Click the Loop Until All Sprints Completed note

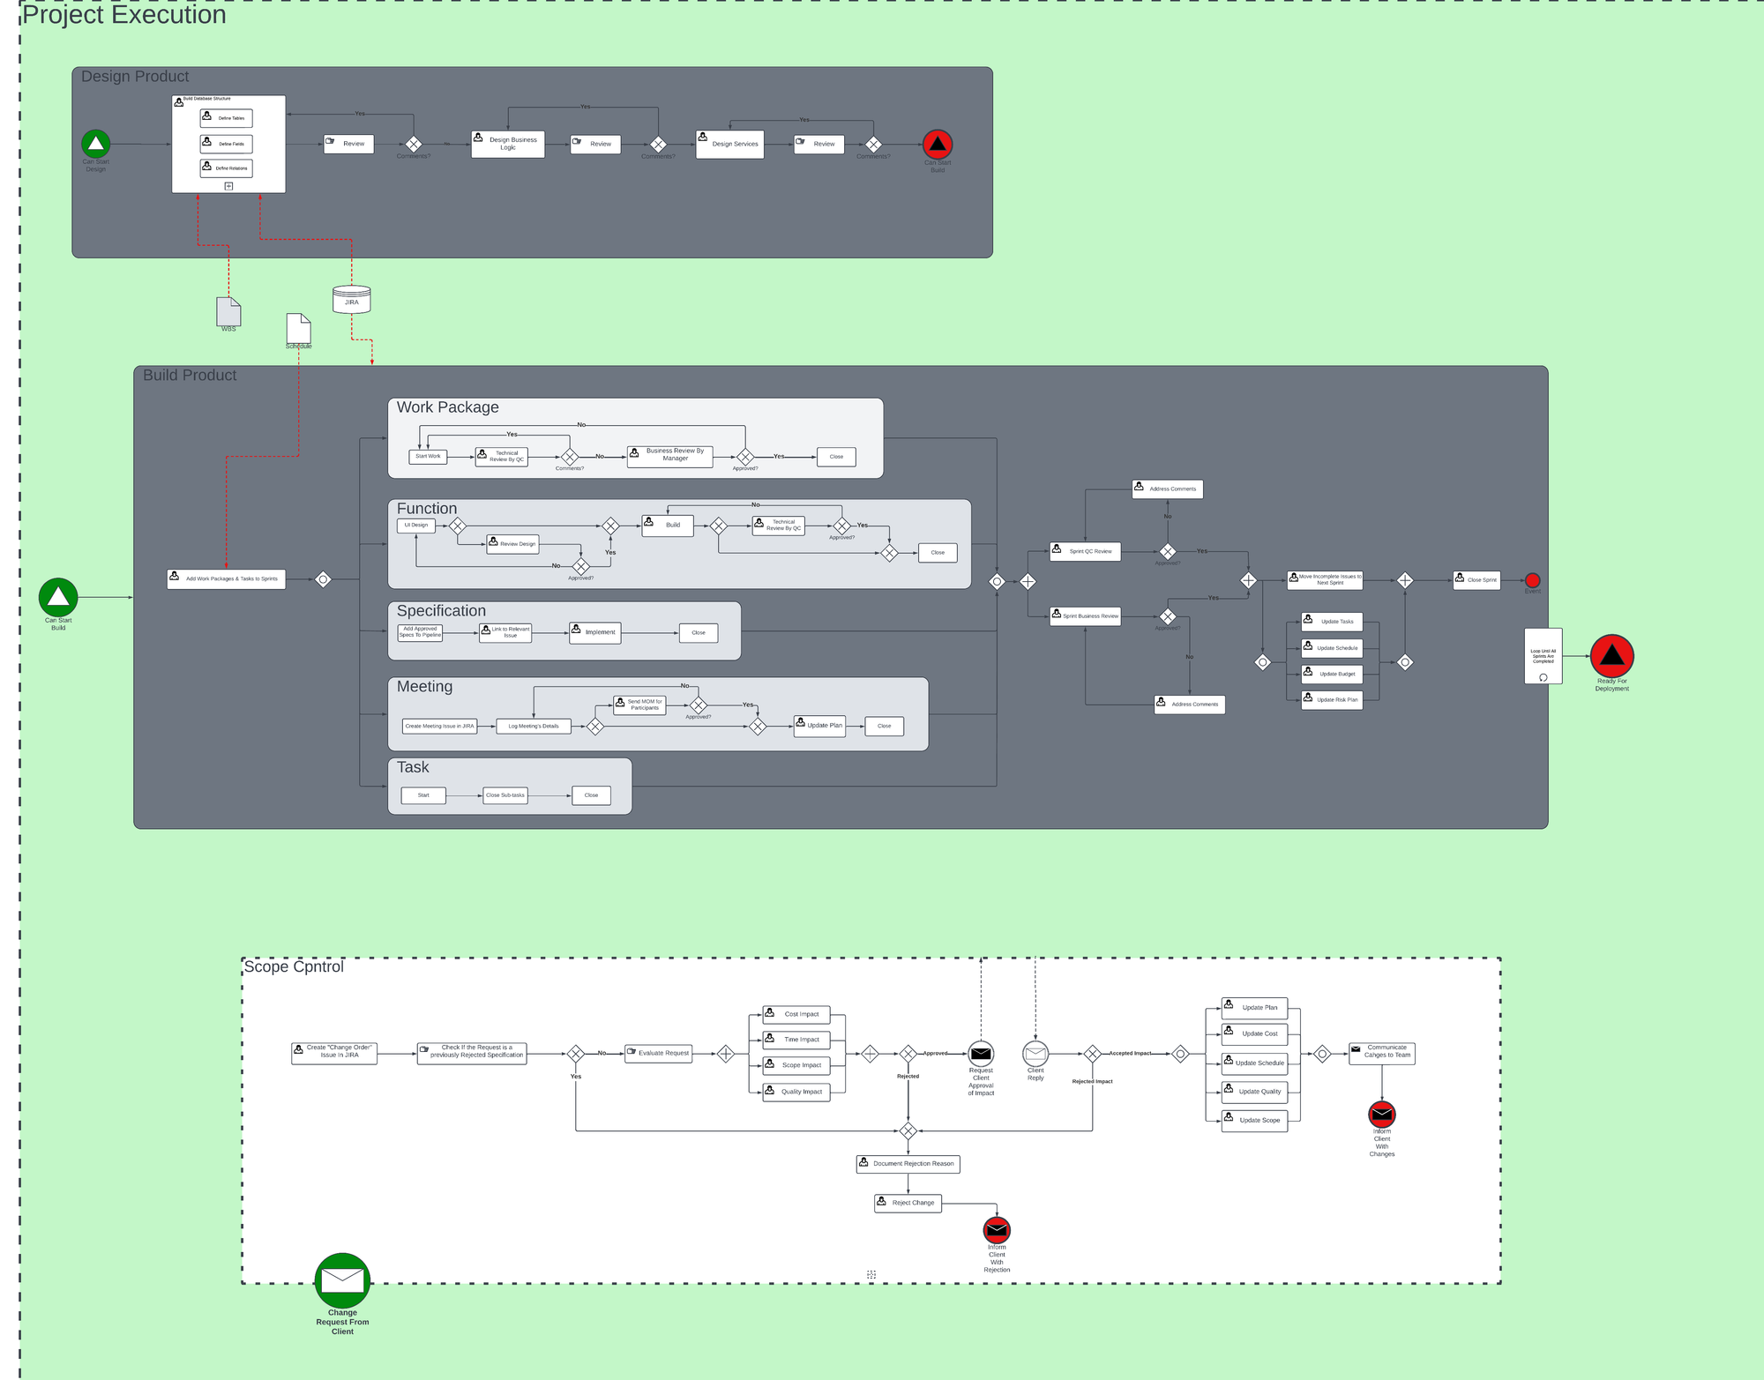pos(1543,656)
